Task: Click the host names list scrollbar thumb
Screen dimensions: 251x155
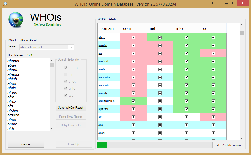Action: tap(51, 65)
